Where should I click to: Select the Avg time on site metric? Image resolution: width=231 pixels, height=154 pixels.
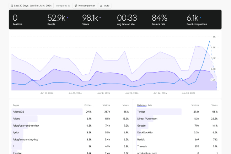point(127,20)
